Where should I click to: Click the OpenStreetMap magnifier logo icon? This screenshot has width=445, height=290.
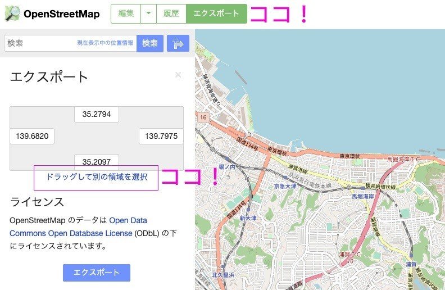point(12,13)
